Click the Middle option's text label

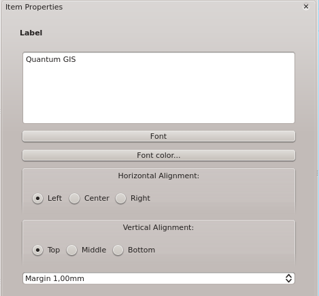[94, 250]
